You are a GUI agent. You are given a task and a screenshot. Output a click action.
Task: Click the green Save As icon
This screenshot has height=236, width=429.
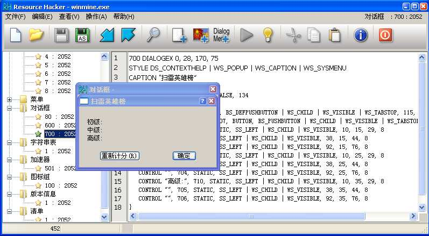[x=82, y=35]
